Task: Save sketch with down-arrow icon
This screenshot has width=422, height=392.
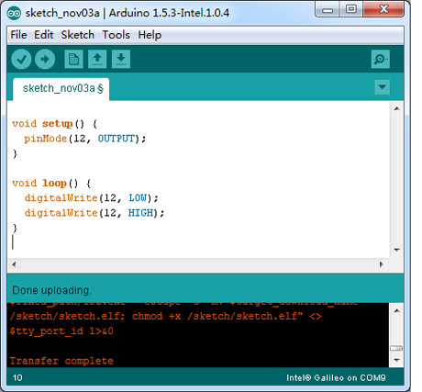Action: coord(121,59)
